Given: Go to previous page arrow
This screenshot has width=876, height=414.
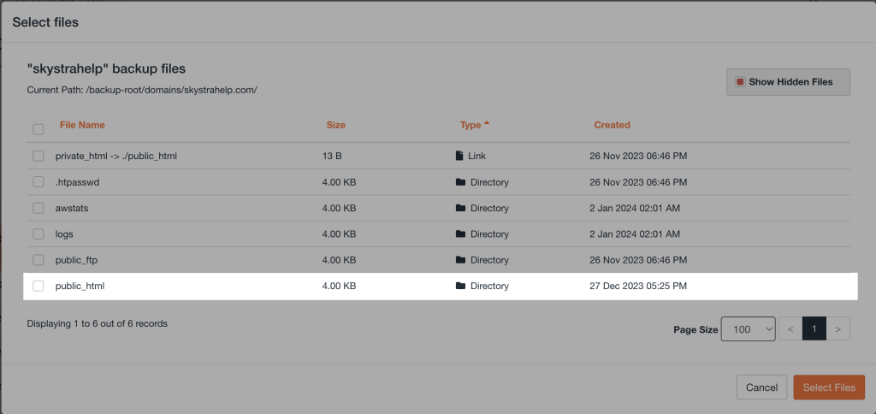Looking at the screenshot, I should [x=790, y=328].
